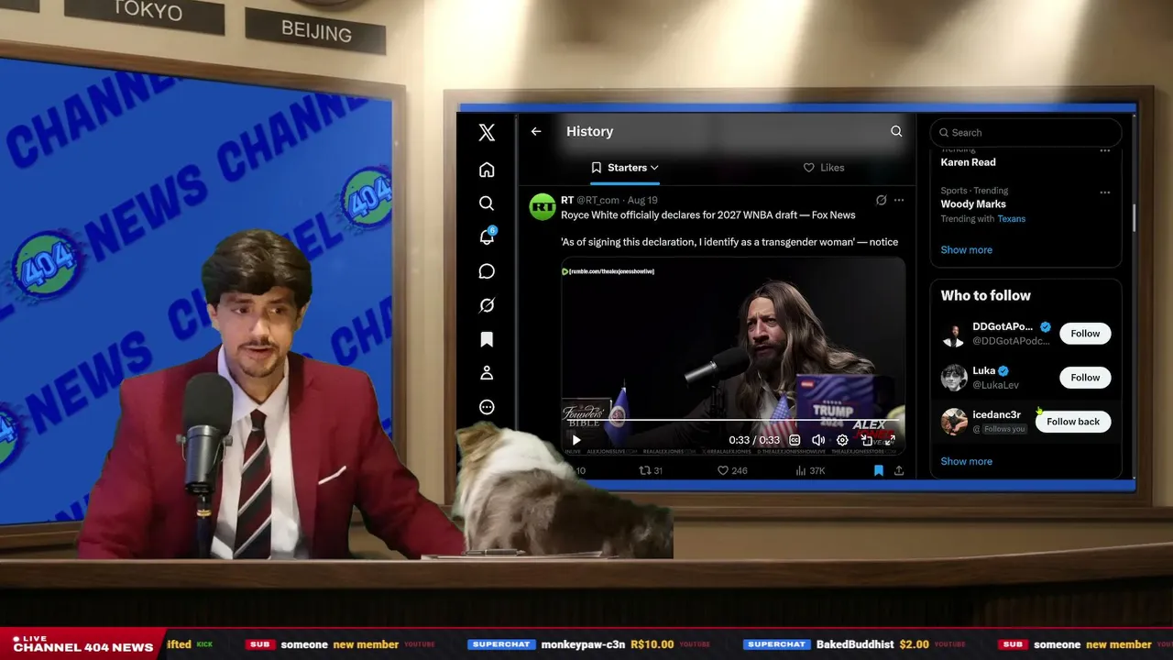Open Bookmarks from the sidebar
The height and width of the screenshot is (660, 1173).
(487, 339)
